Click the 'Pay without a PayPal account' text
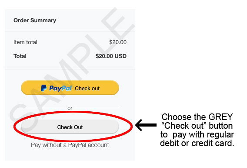The width and height of the screenshot is (247, 168). point(70,145)
